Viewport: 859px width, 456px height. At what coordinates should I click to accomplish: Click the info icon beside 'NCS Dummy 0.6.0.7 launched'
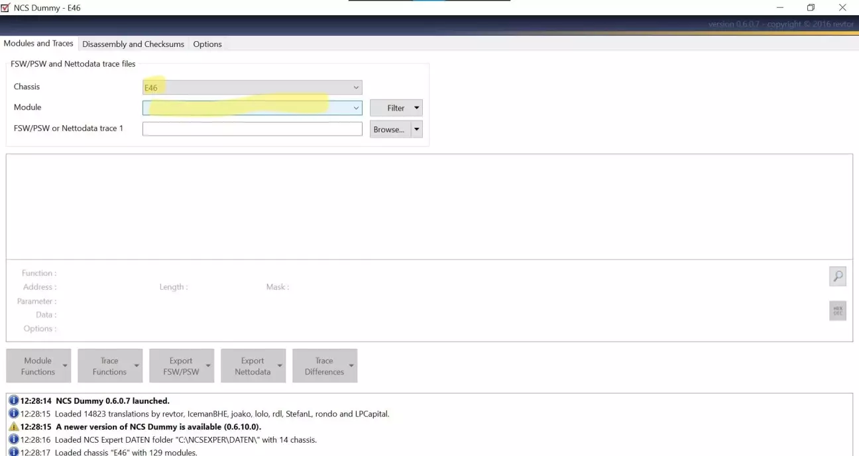(x=13, y=401)
